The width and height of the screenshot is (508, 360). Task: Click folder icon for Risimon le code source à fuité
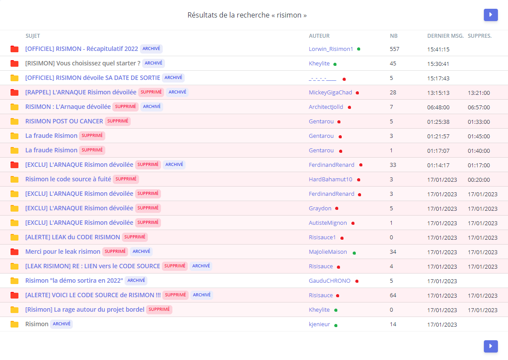tap(14, 180)
